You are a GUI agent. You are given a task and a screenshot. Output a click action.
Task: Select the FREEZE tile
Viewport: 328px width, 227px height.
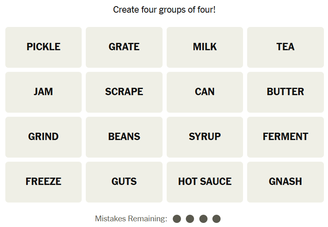43,182
